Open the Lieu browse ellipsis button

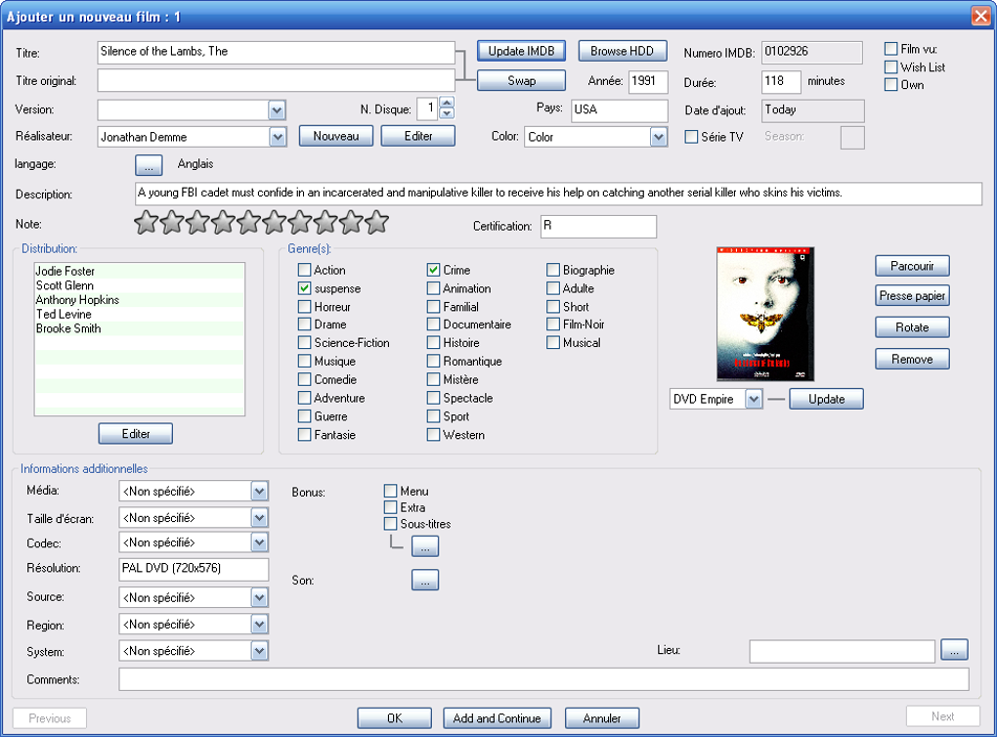pos(954,650)
